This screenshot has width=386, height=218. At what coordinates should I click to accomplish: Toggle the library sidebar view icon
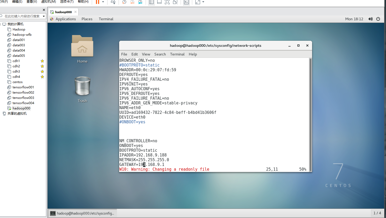pos(151,2)
